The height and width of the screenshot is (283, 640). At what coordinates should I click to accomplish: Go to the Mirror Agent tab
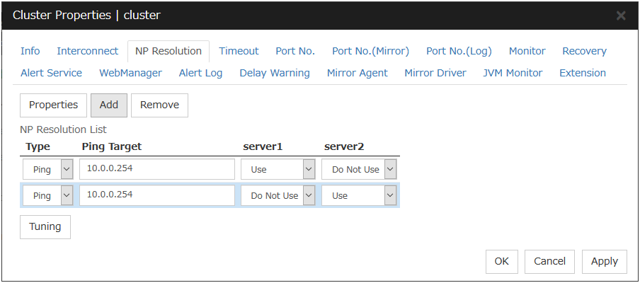[x=357, y=73]
